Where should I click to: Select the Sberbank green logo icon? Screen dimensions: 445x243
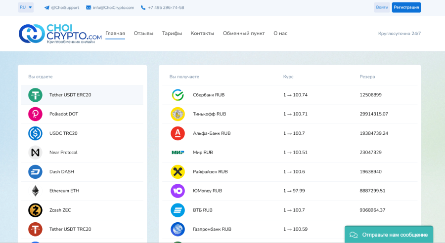[x=178, y=95]
